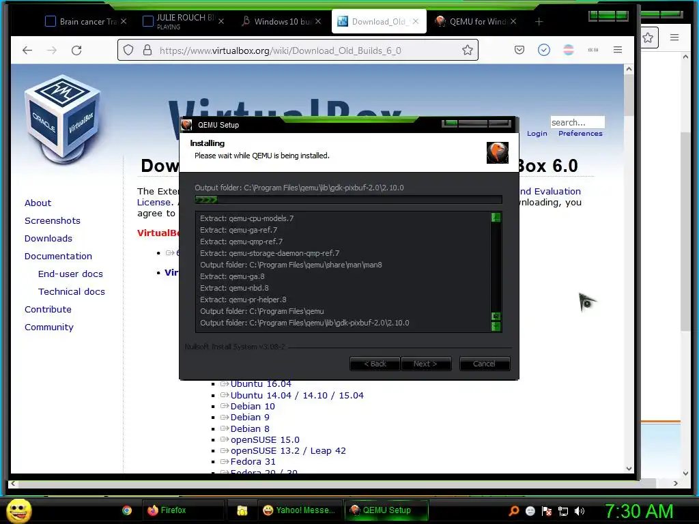
Task: Open the Community sidebar link
Action: tap(49, 327)
